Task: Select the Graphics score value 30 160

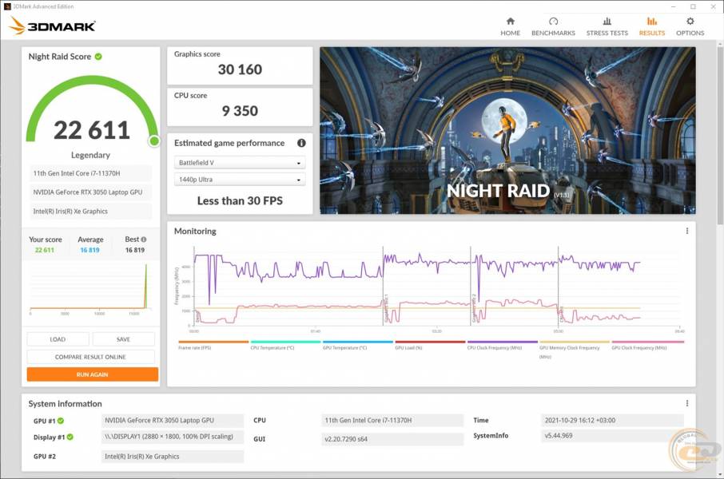Action: (240, 69)
